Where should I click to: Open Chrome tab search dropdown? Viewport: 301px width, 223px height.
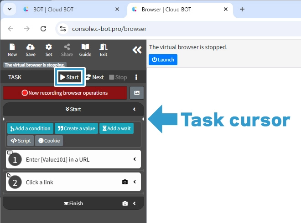[x=9, y=9]
